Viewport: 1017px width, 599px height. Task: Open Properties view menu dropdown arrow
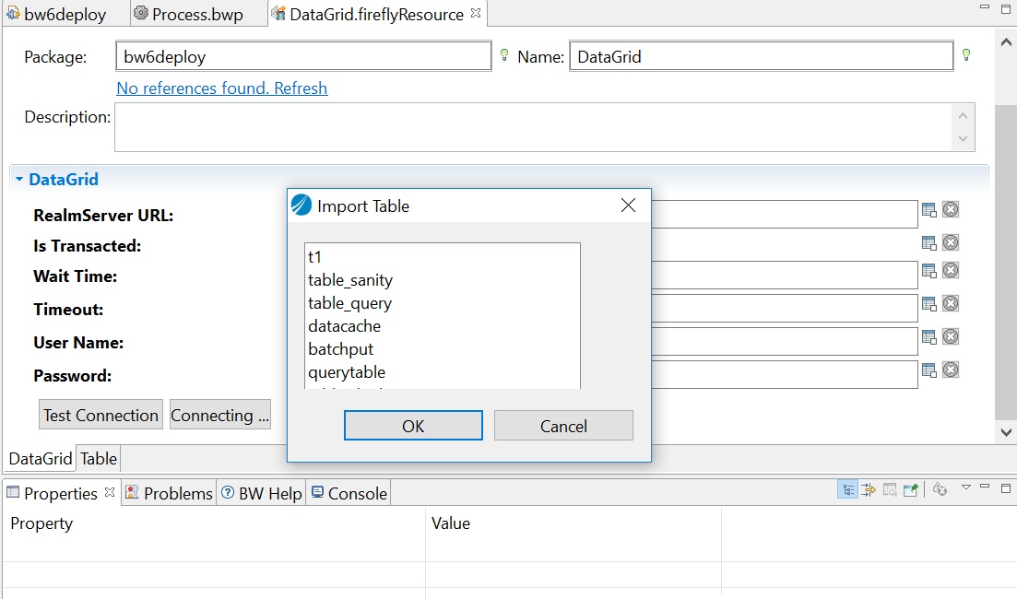[x=966, y=487]
